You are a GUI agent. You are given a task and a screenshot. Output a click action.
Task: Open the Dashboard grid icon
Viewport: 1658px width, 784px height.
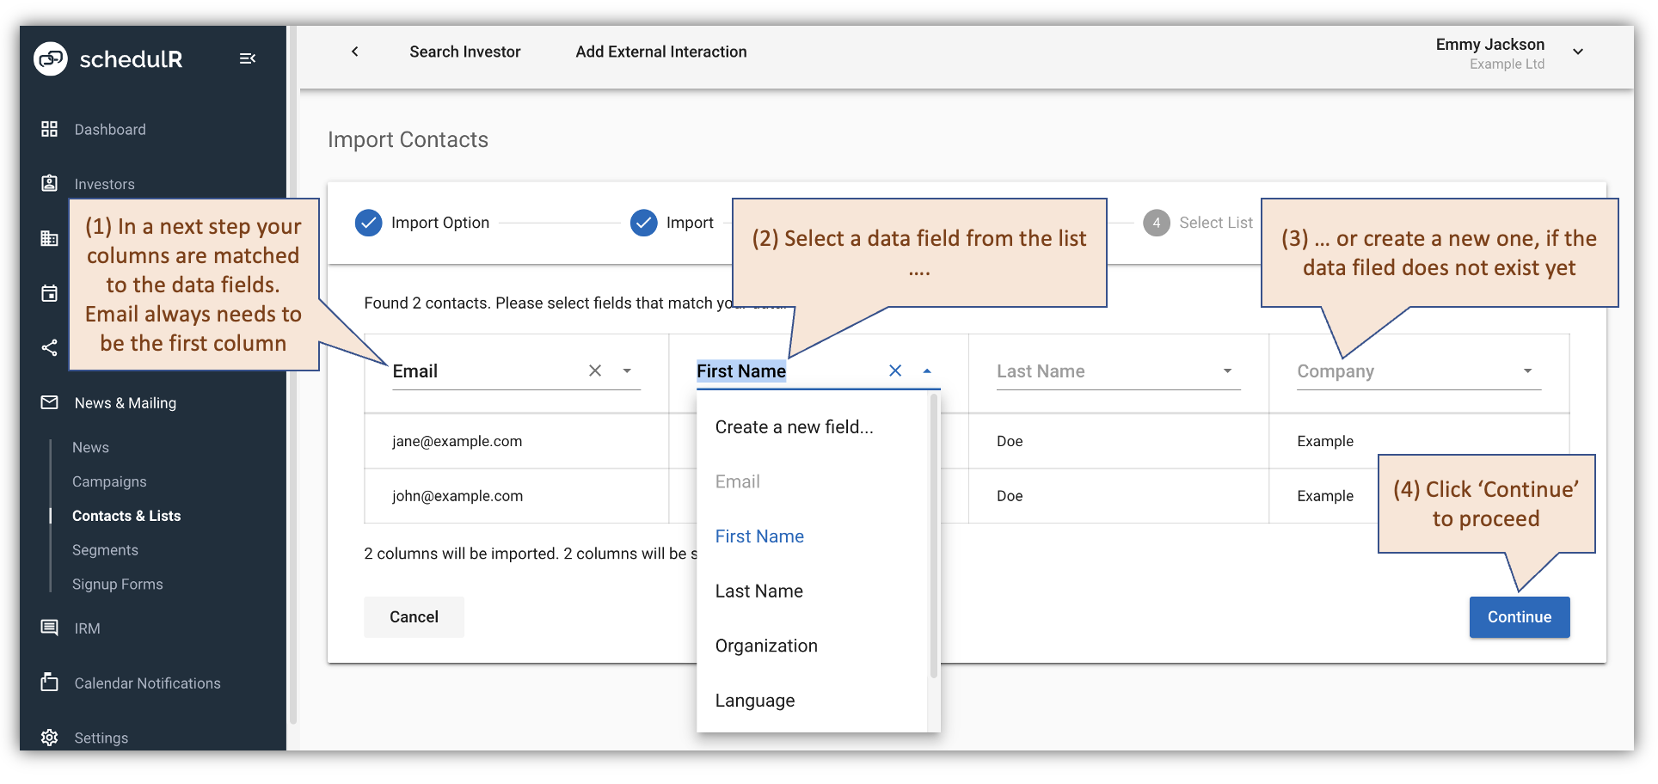point(49,129)
